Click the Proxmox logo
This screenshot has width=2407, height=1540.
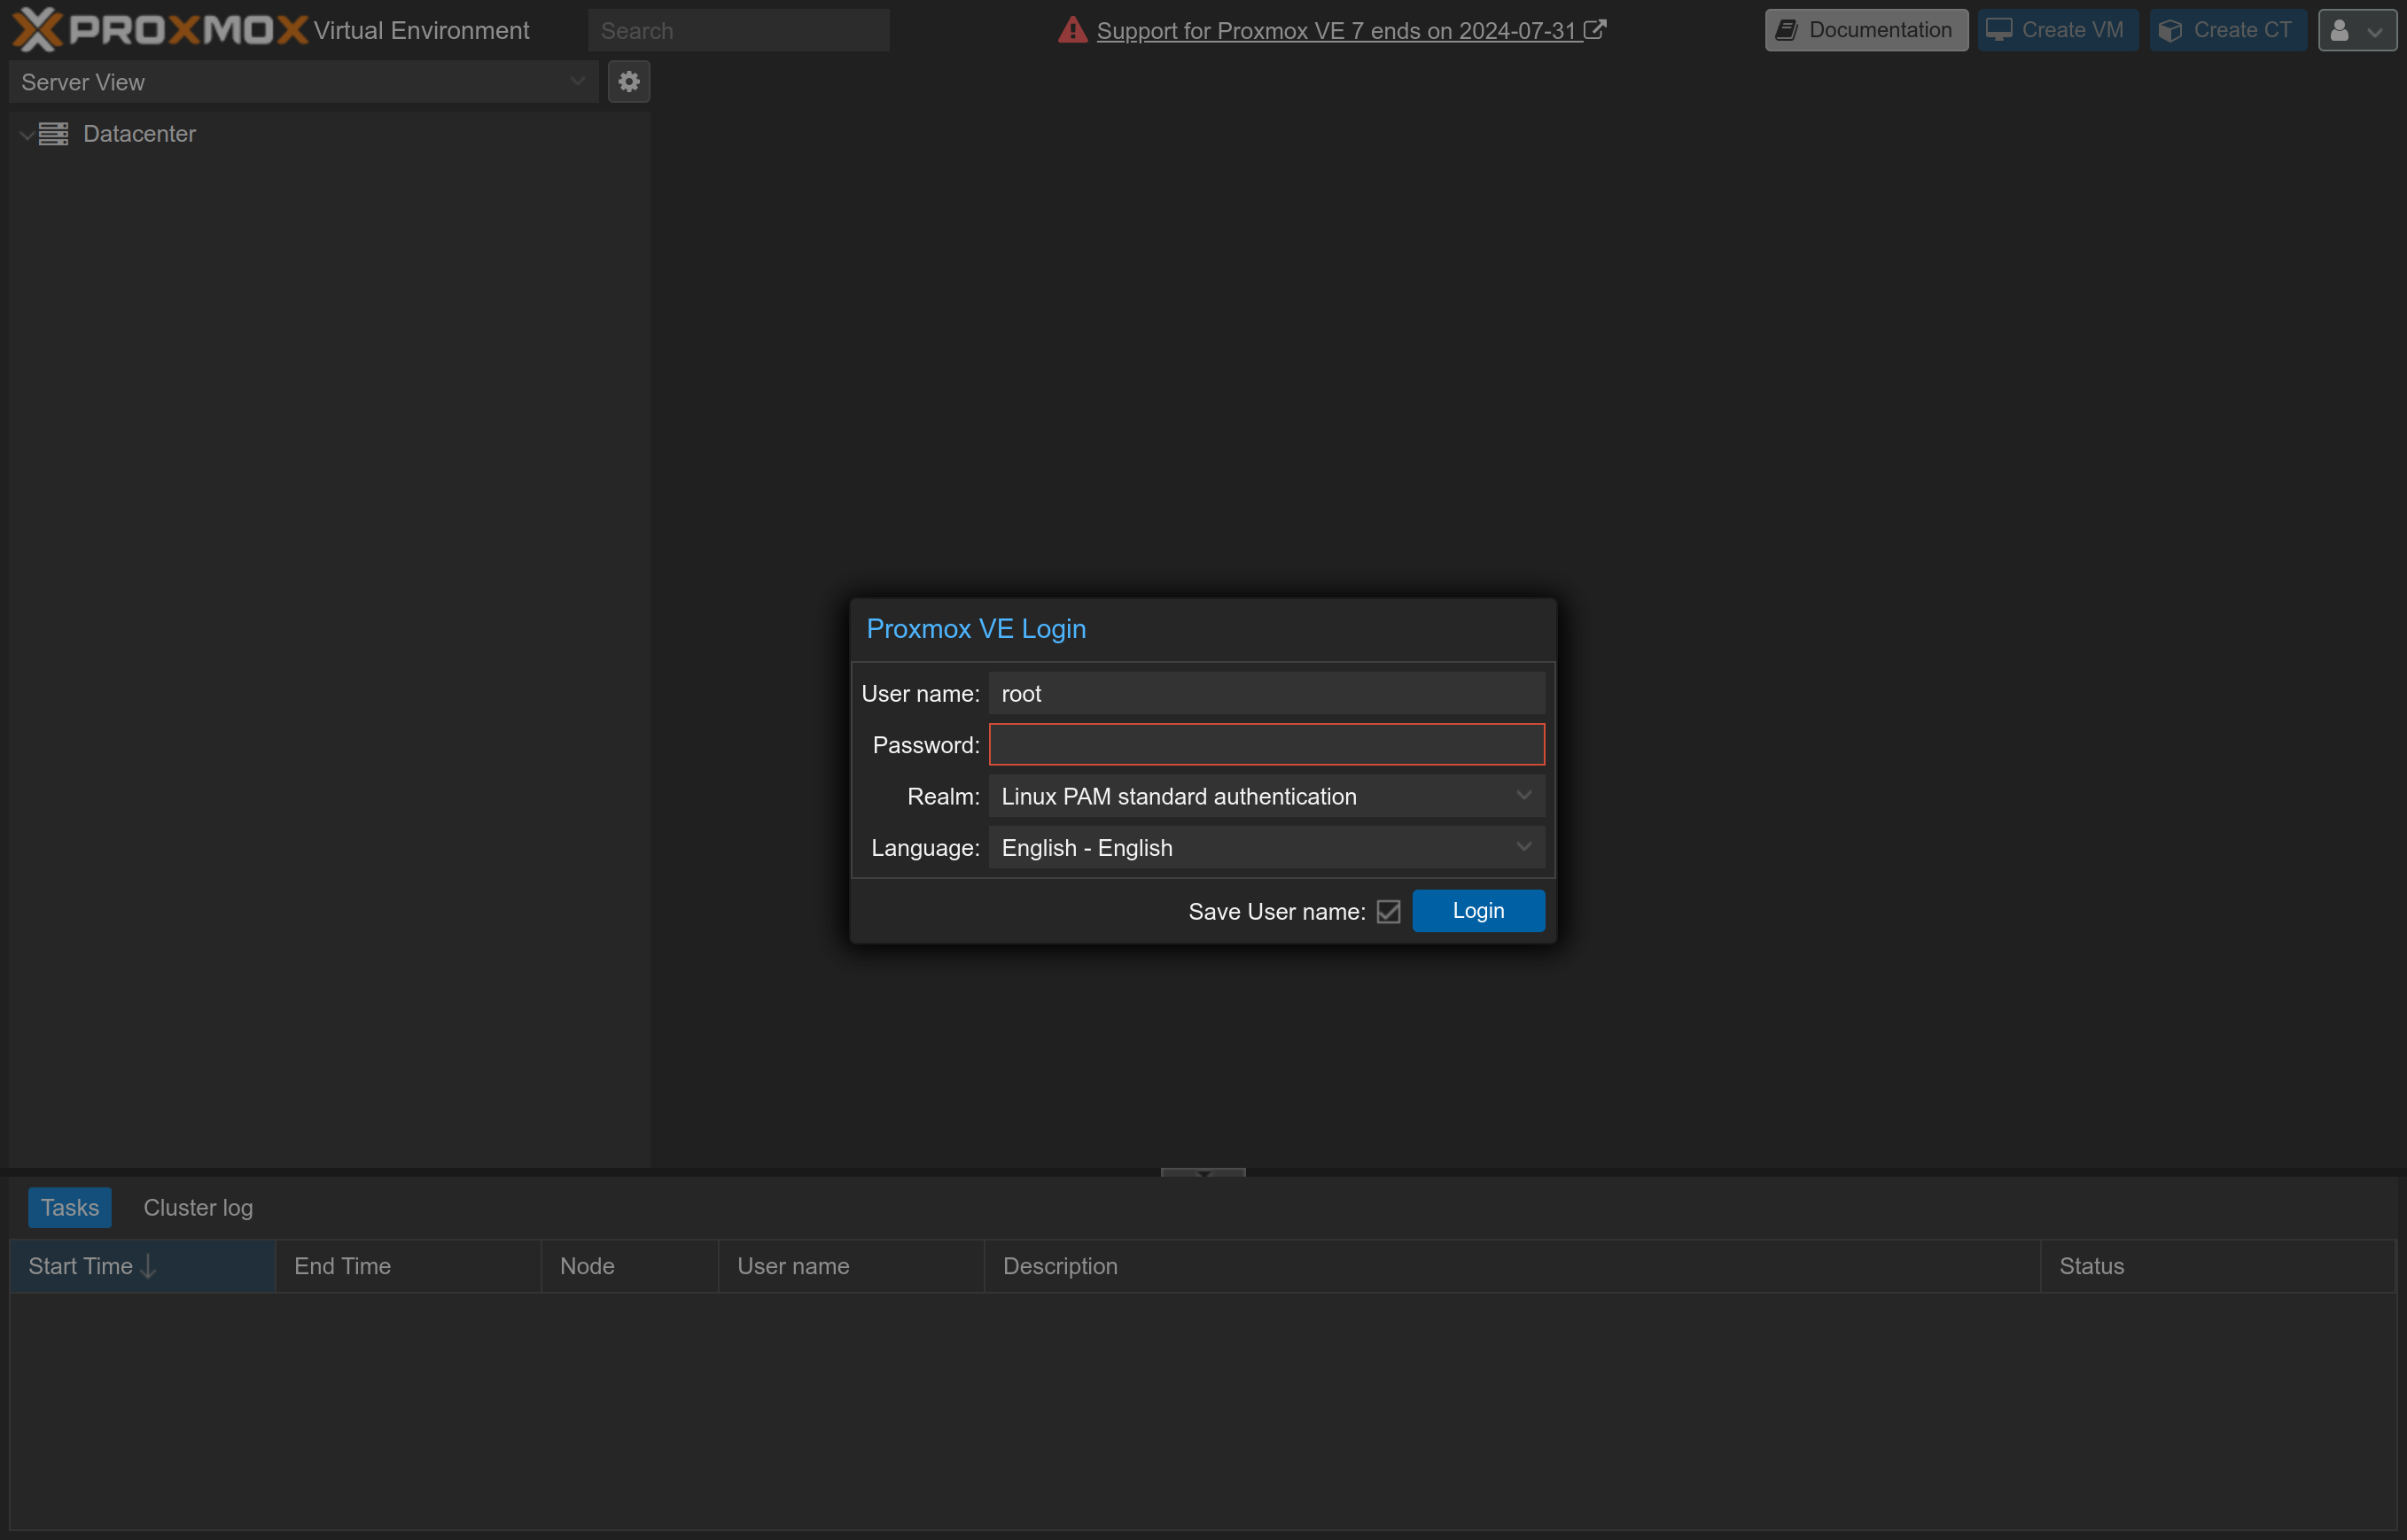click(x=160, y=29)
